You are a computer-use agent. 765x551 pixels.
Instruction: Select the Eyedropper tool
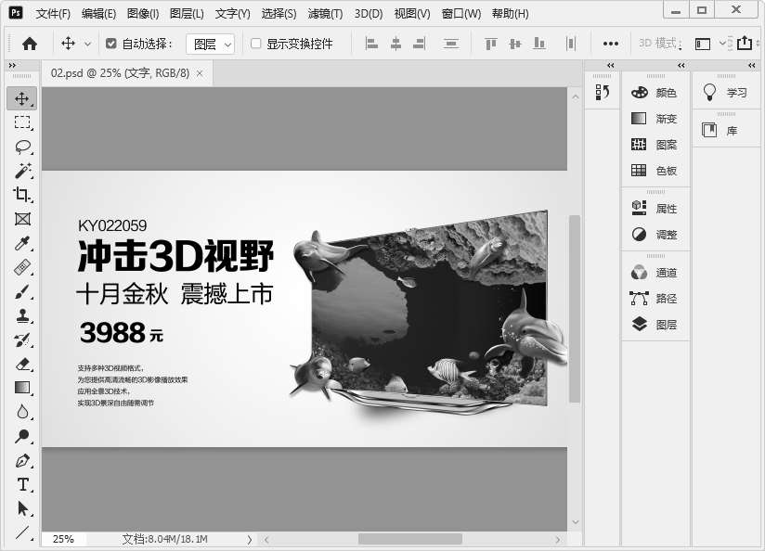point(22,244)
